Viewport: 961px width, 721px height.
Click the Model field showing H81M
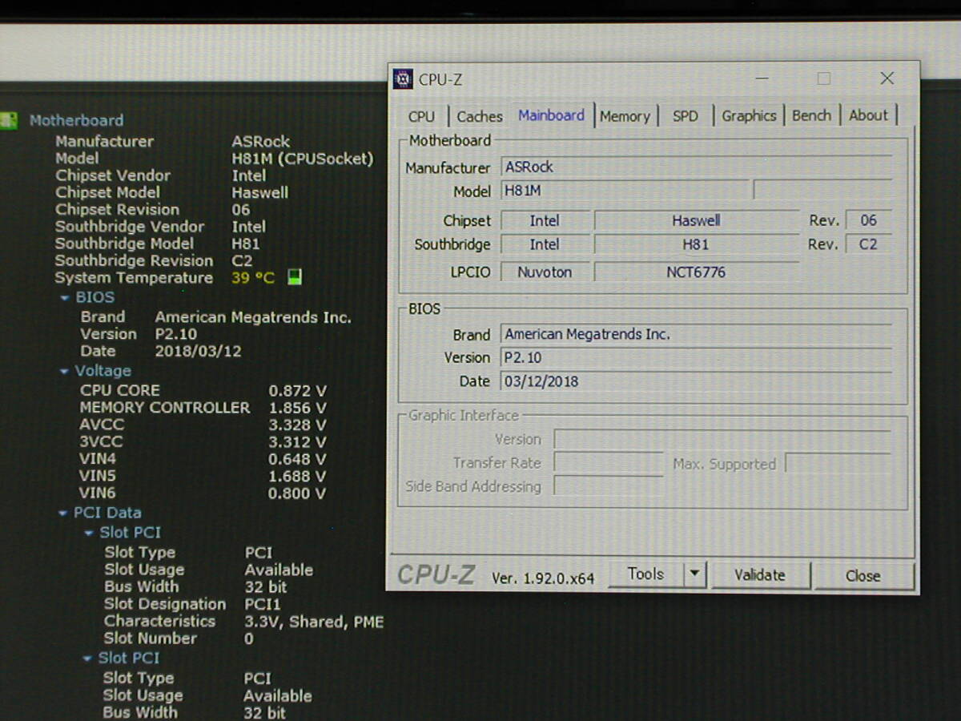tap(625, 191)
